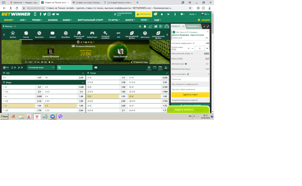Select the Football sport icon
This screenshot has width=302, height=186.
(x=13, y=35)
